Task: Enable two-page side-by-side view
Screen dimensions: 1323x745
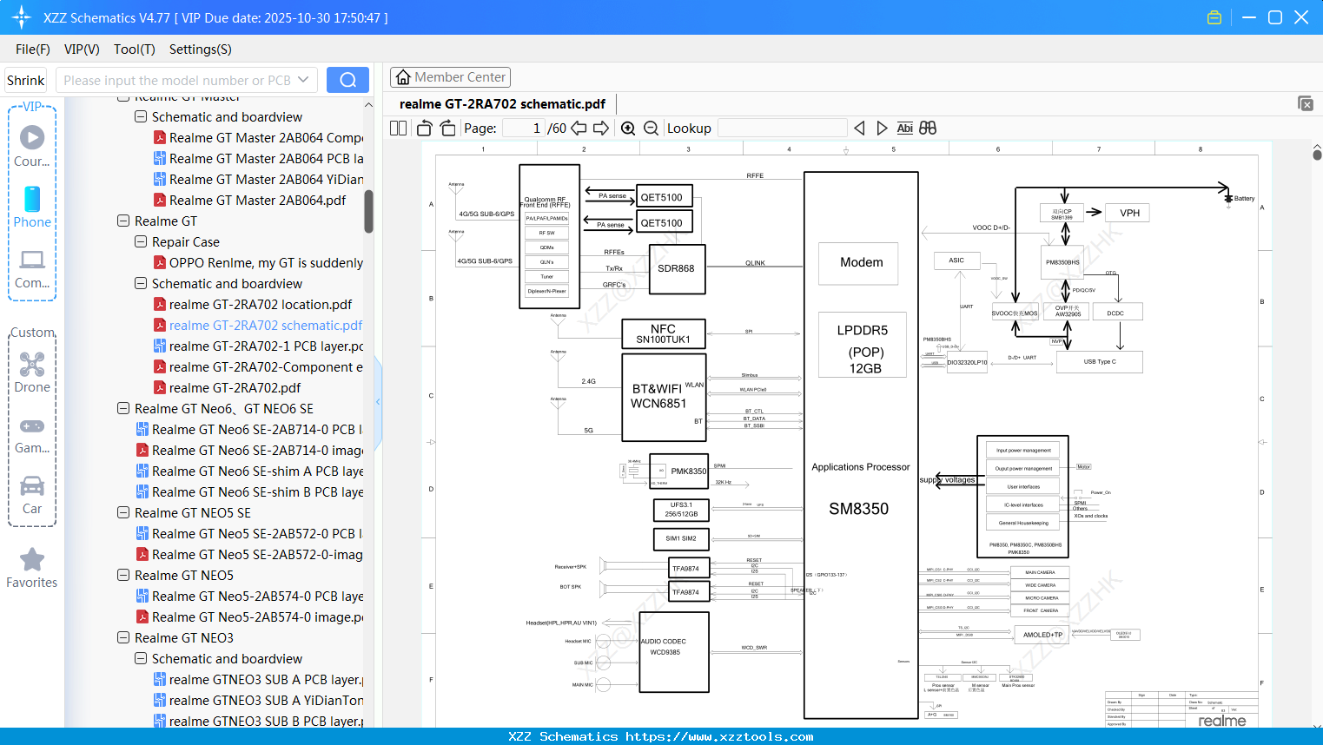Action: click(398, 128)
